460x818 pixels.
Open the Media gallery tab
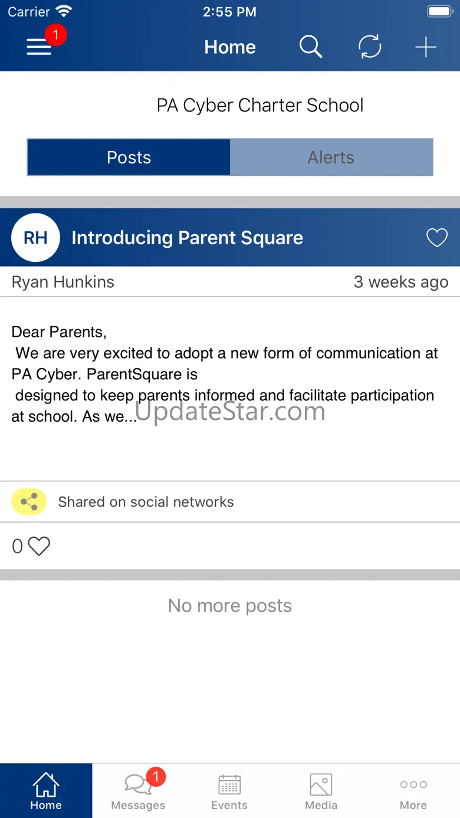tap(321, 791)
